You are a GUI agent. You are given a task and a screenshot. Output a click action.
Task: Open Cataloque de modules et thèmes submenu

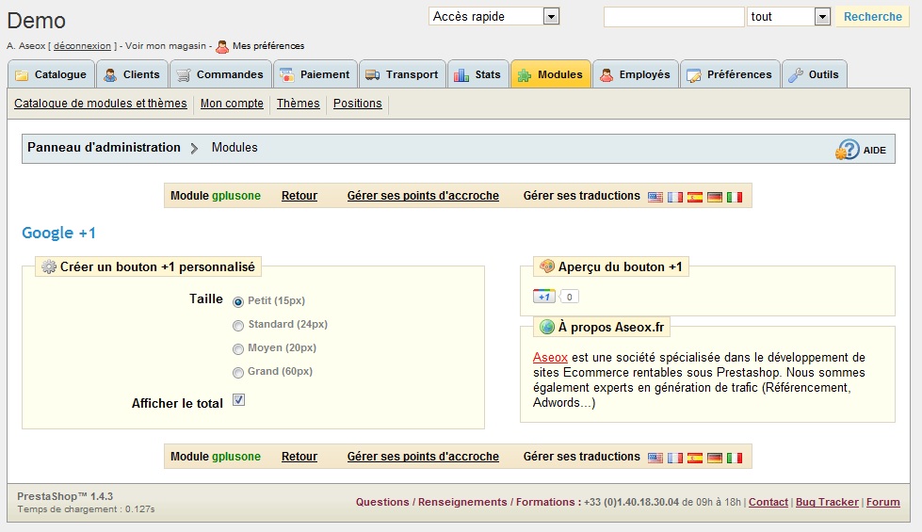coord(101,104)
